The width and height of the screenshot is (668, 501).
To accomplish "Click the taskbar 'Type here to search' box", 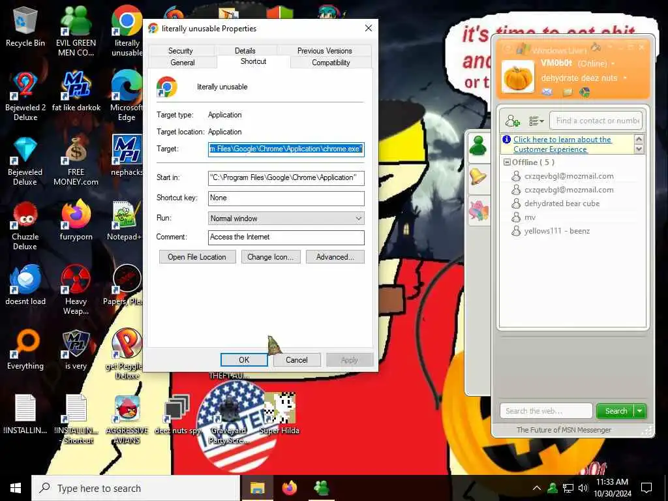I will (x=136, y=488).
